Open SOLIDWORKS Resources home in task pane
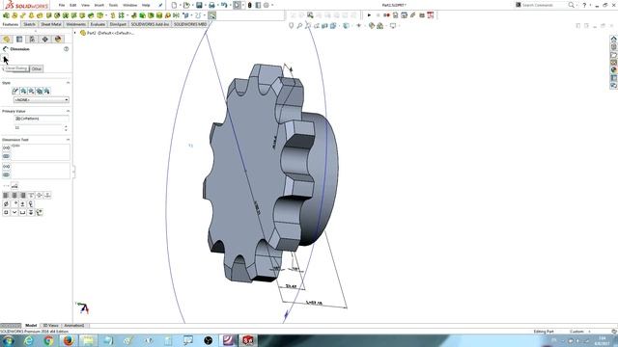The width and height of the screenshot is (618, 347). point(614,39)
